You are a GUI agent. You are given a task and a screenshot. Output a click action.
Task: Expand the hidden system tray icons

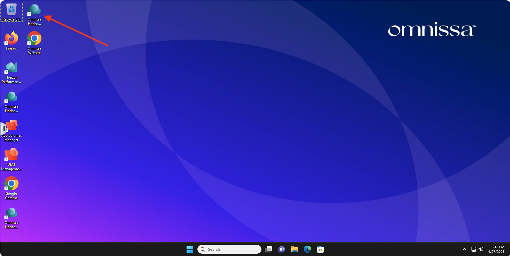[464, 249]
